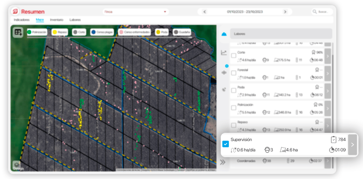363x179 pixels.
Task: Click the Poda workers helmet icon
Action: 264,95
